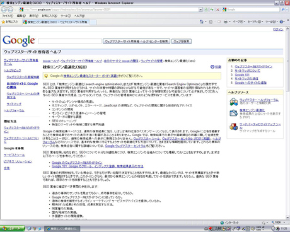Click the protected mode icon in status bar

click(264, 223)
